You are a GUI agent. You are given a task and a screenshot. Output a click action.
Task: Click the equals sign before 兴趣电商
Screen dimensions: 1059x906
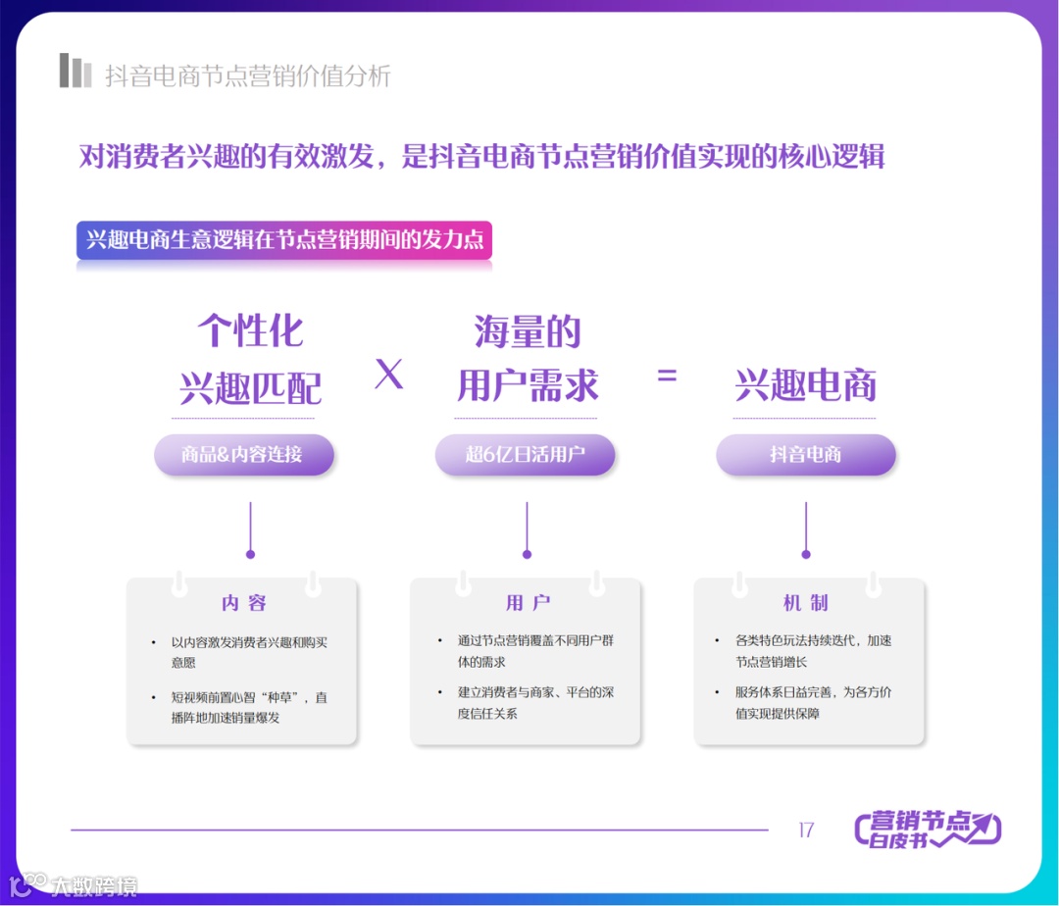click(667, 375)
